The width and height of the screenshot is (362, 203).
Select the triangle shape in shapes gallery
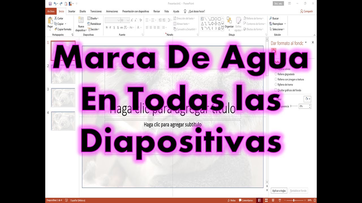[202, 24]
